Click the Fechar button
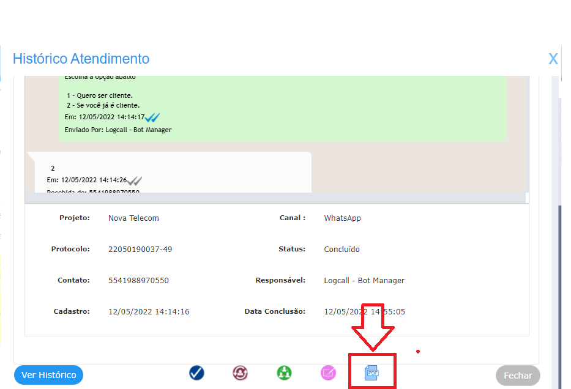 coord(518,376)
